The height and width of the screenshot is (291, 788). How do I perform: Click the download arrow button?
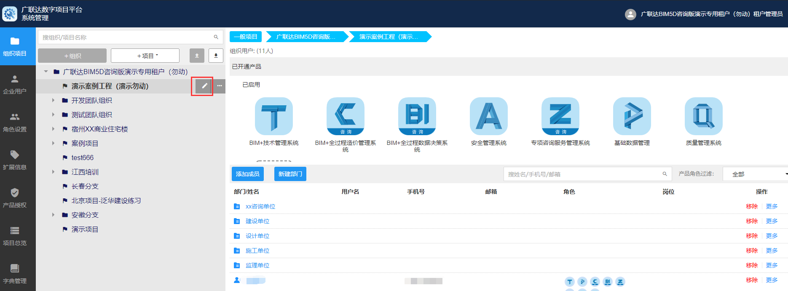click(216, 56)
